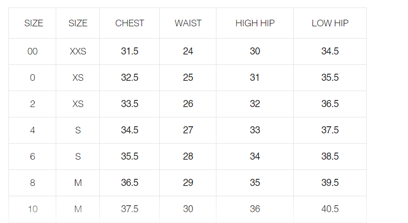
Task: Select high hip value 35
Action: pyautogui.click(x=255, y=183)
